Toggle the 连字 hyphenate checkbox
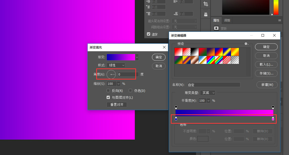This screenshot has width=289, height=155. coord(149,34)
